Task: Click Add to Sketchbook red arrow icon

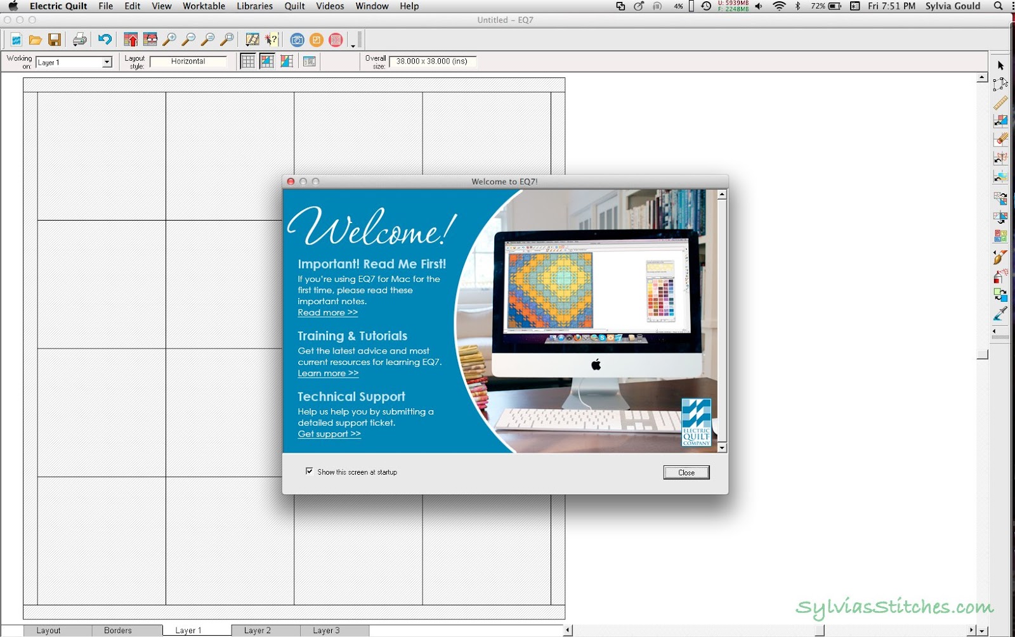Action: [x=131, y=40]
